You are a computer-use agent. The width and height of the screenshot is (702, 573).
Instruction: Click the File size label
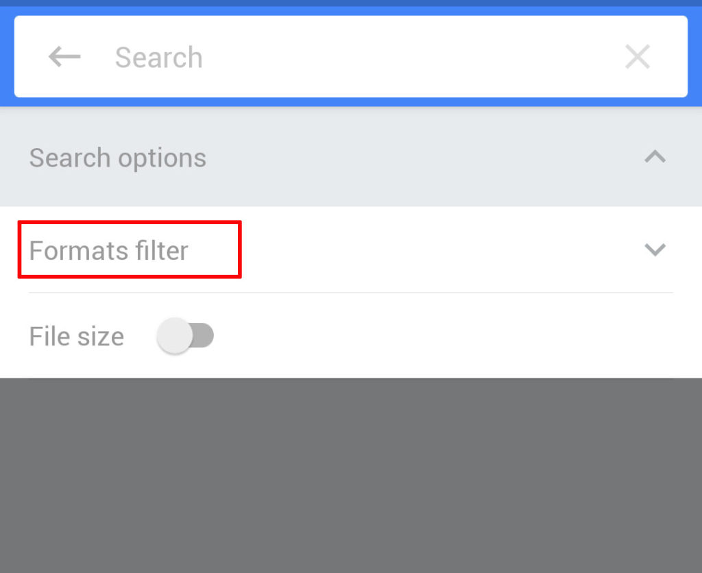[x=76, y=336]
